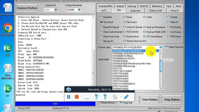Screen dimensions: 199x112
Task: Open the Blackberry tab
Action: 157,6
